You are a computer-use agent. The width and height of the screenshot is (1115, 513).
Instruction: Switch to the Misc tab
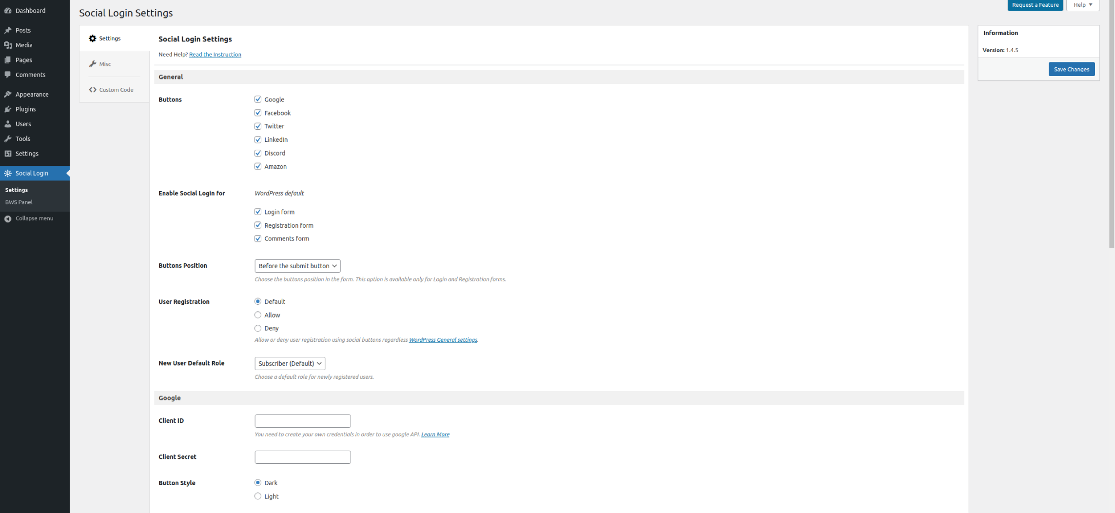(115, 64)
